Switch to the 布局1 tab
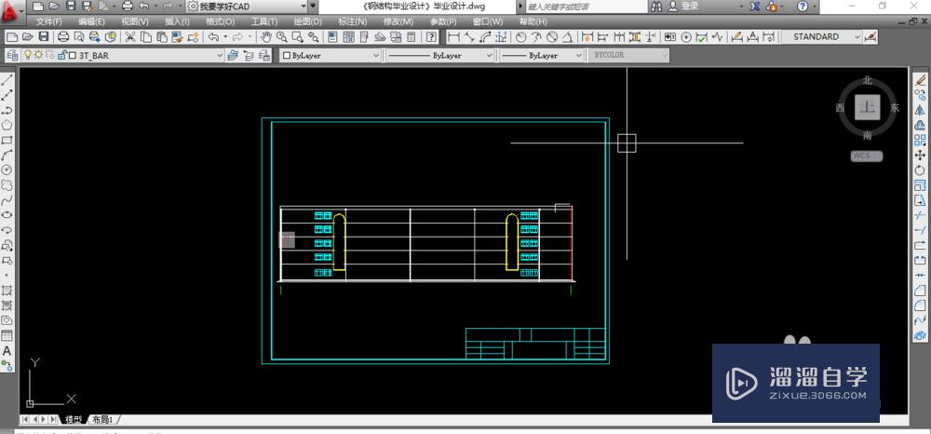The width and height of the screenshot is (931, 434). (x=103, y=419)
